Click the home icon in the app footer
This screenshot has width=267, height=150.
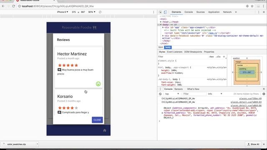pyautogui.click(x=105, y=130)
